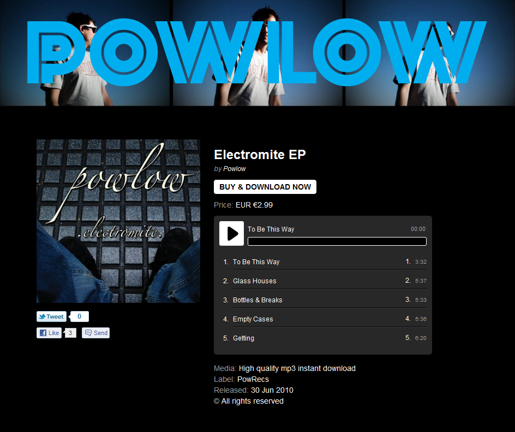515x432 pixels.
Task: Click the POWLOW banner logo
Action: (256, 52)
